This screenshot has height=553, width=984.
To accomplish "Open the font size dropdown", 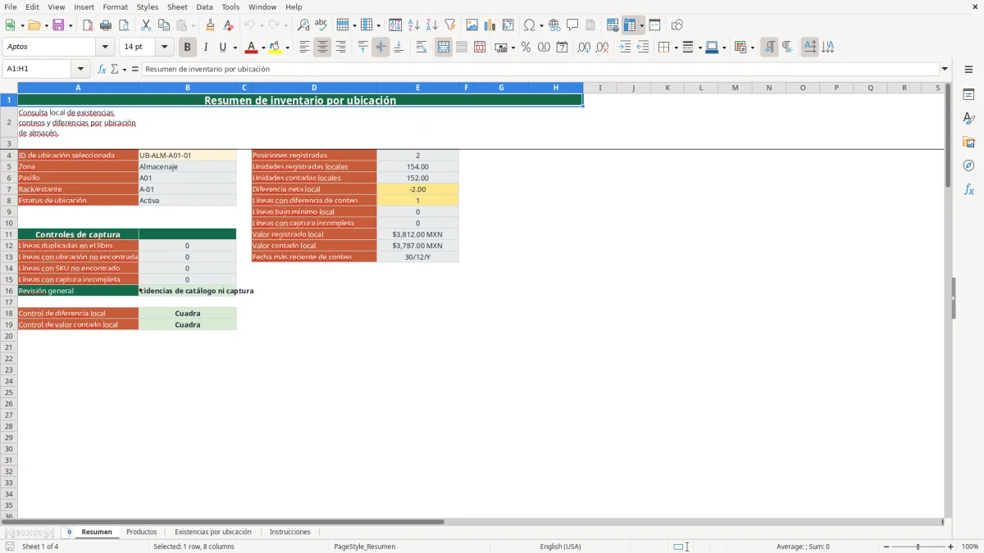I will click(x=165, y=48).
